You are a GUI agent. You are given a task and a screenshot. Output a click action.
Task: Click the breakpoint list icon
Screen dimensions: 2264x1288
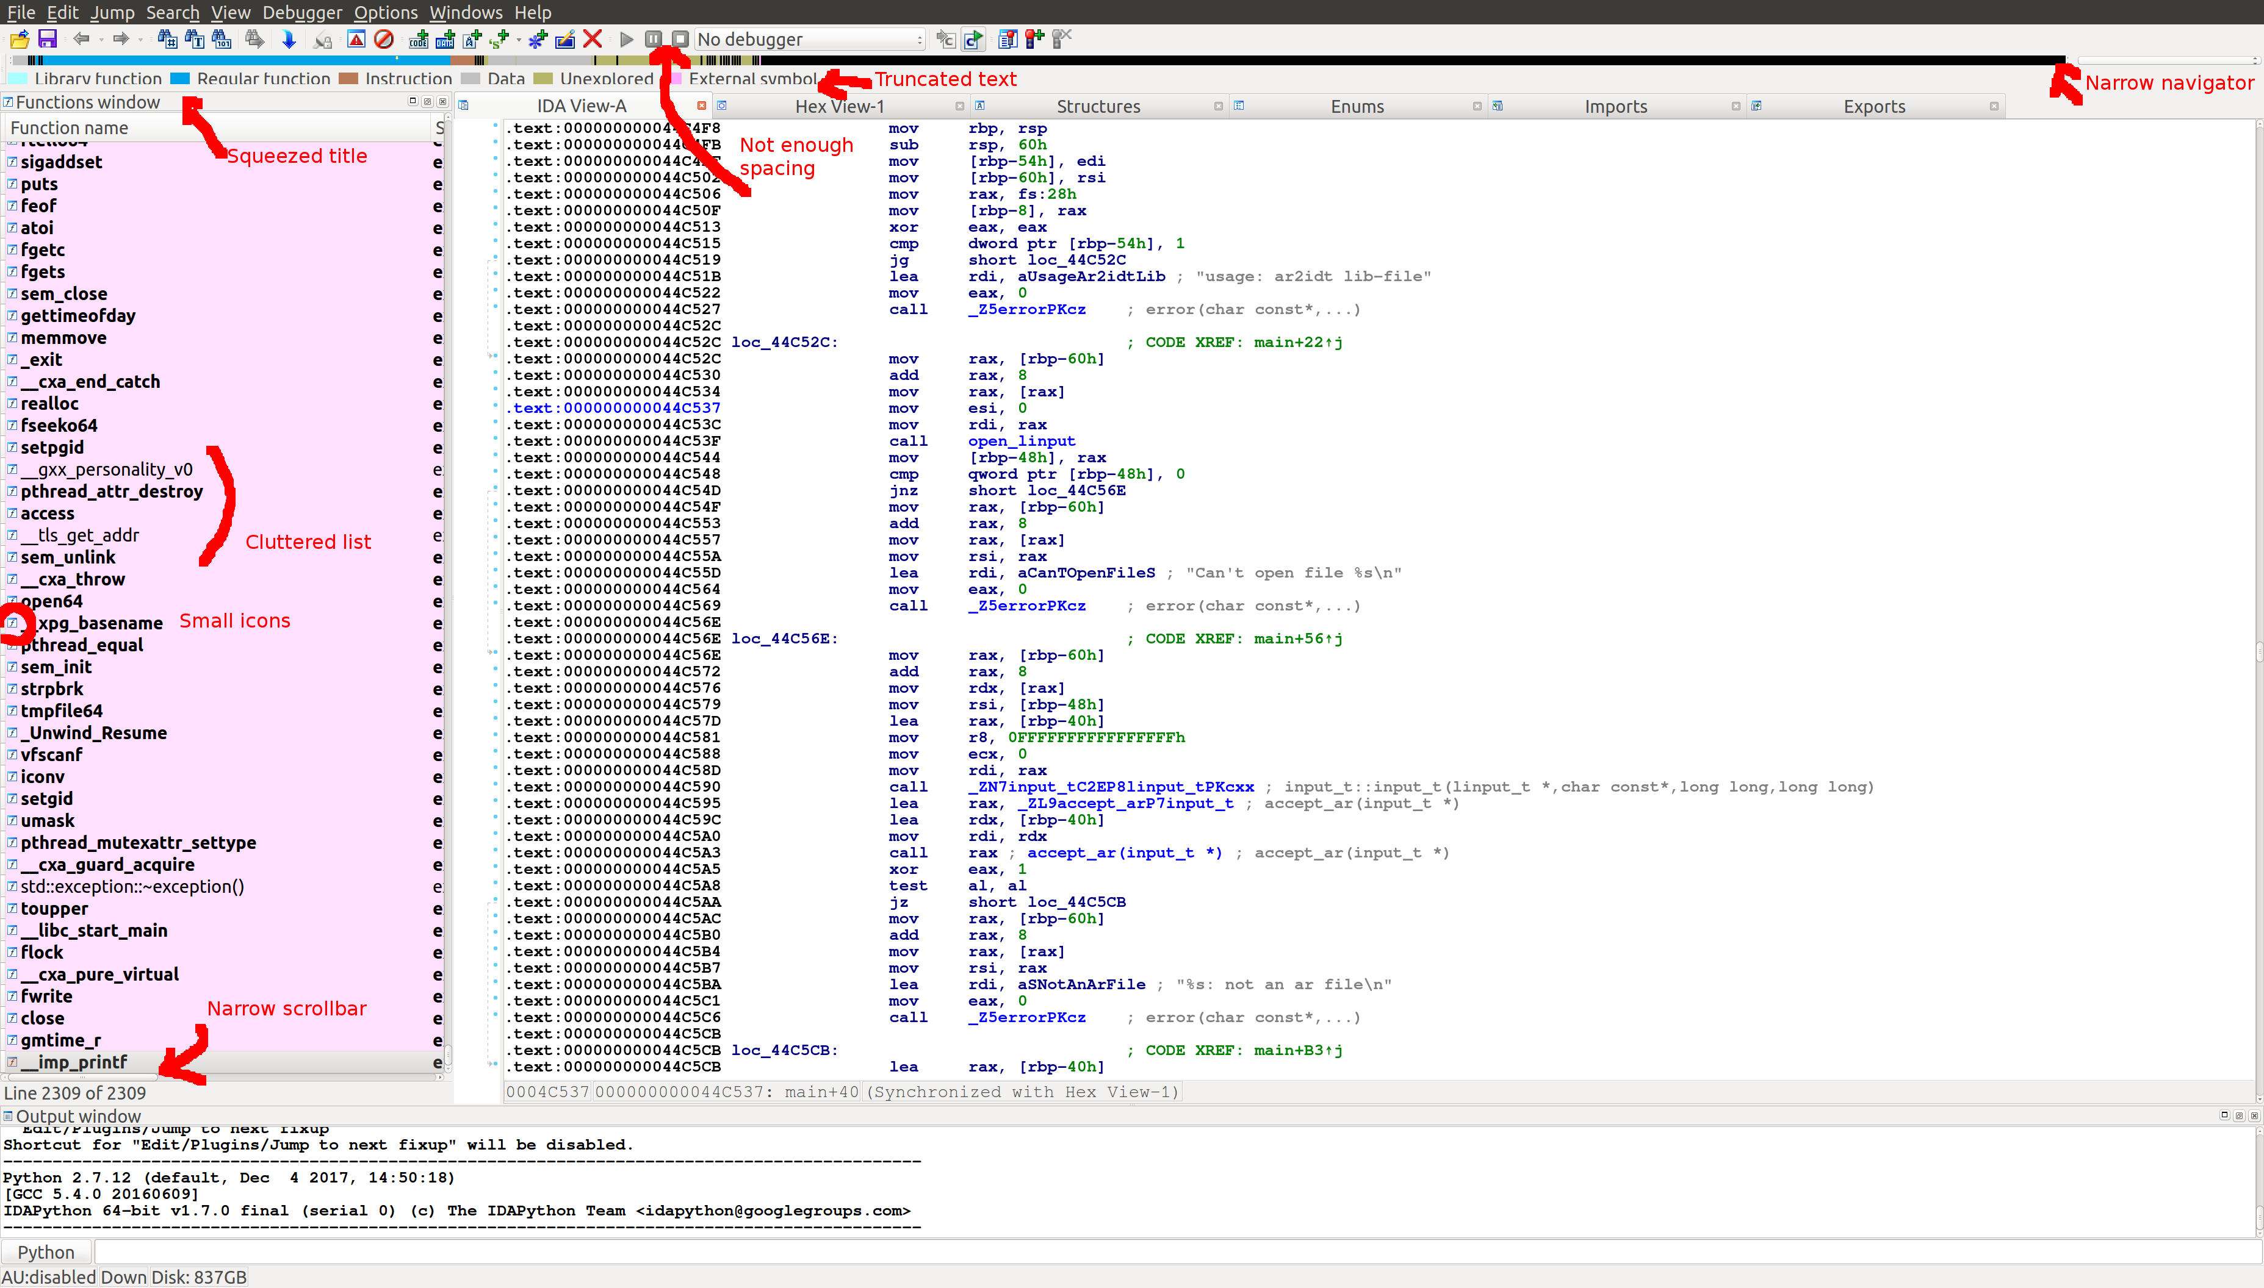click(1008, 39)
